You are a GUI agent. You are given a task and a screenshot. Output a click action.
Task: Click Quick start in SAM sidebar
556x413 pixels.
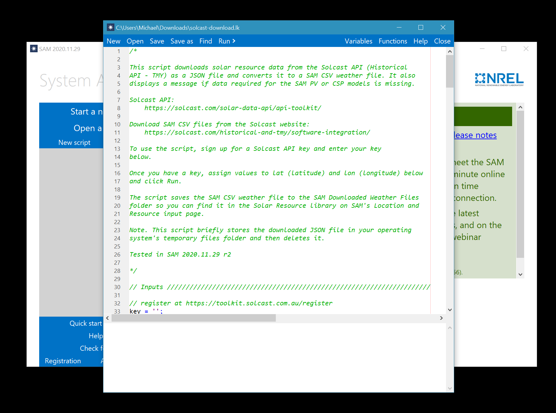pyautogui.click(x=86, y=324)
